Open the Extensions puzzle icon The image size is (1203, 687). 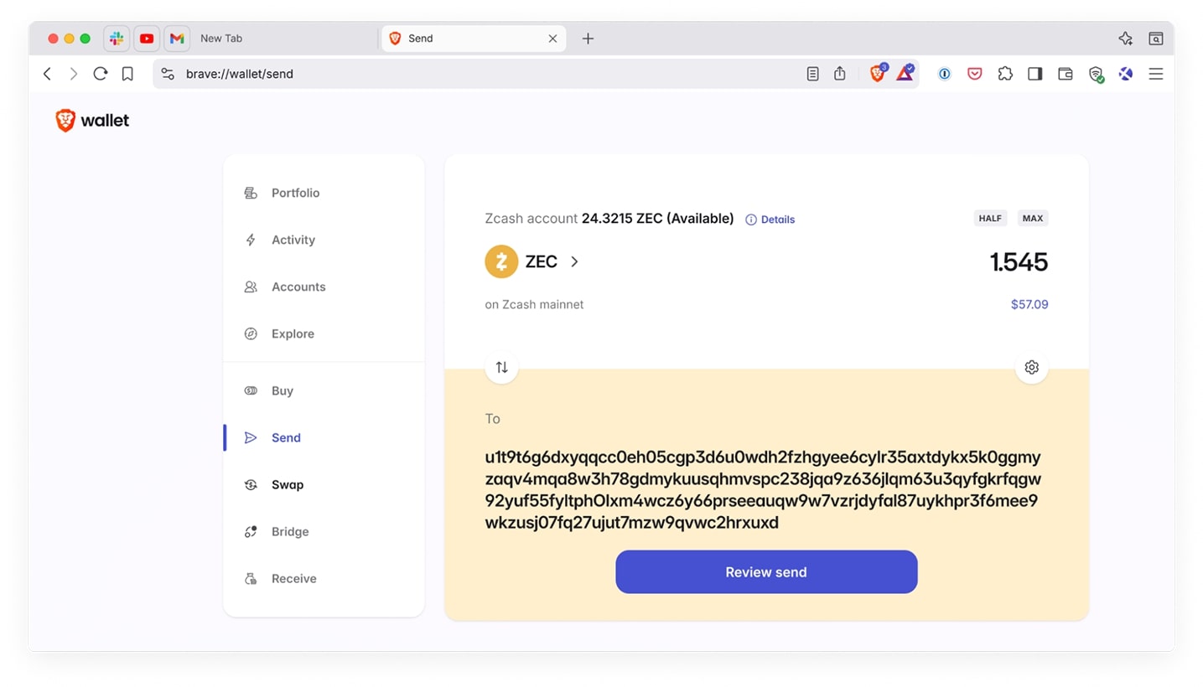(1005, 74)
